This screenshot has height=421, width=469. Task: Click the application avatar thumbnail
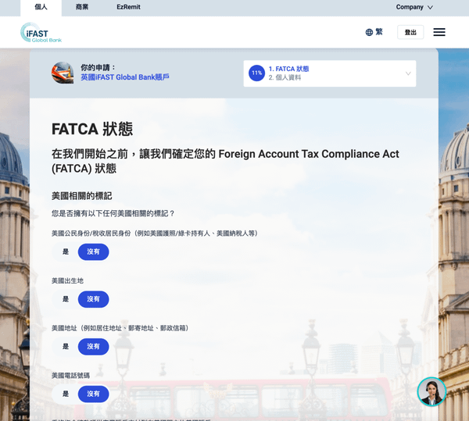click(63, 73)
